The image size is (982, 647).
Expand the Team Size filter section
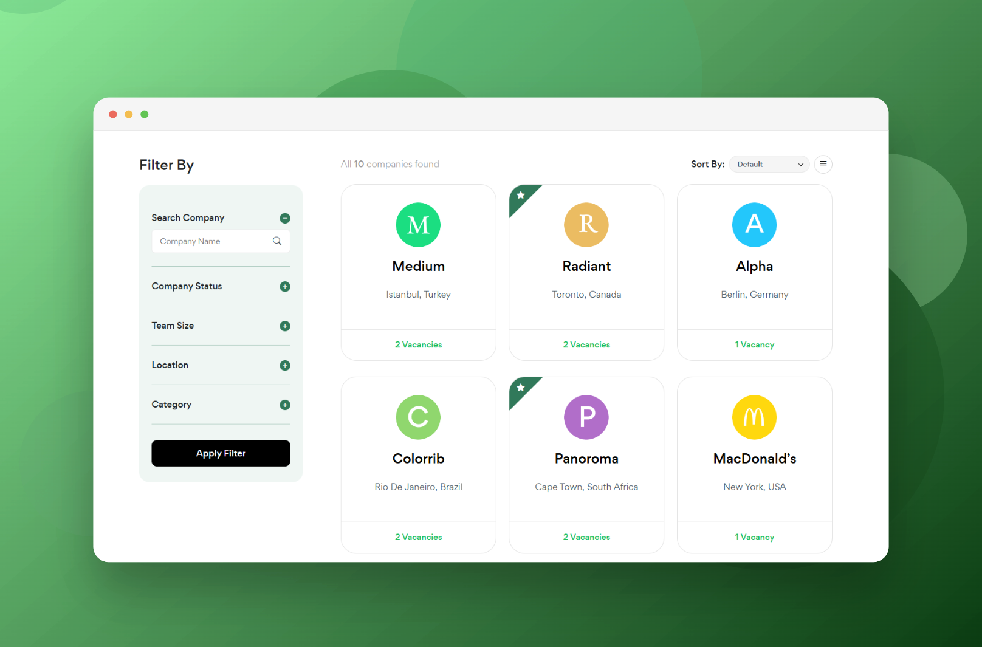pyautogui.click(x=285, y=326)
